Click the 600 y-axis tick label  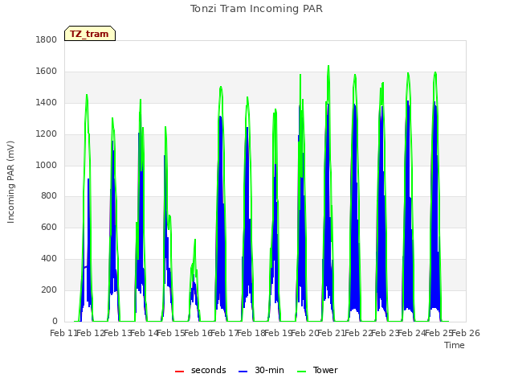49,227
